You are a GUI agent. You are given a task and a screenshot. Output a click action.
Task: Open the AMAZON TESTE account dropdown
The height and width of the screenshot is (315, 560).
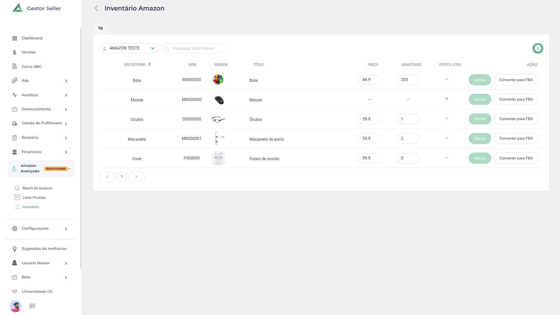click(128, 48)
